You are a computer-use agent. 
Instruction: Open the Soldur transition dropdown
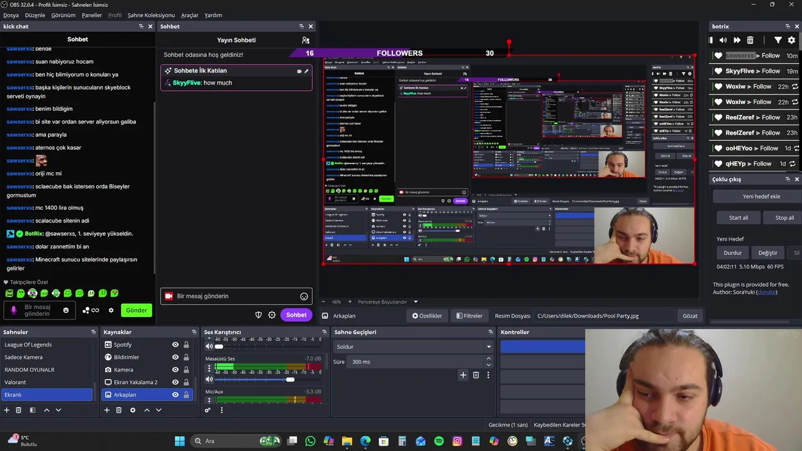pyautogui.click(x=414, y=346)
